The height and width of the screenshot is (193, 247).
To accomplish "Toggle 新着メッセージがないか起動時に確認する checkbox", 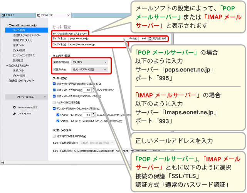I will [54, 84].
